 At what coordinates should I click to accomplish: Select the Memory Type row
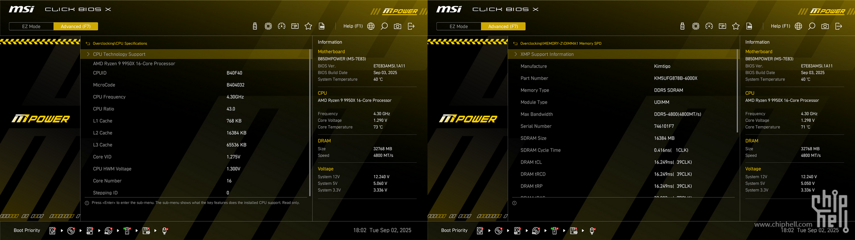click(x=623, y=90)
